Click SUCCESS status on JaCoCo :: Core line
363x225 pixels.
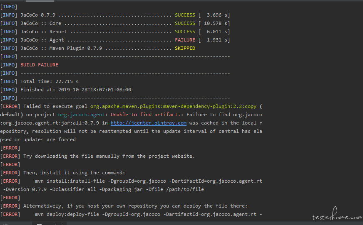[x=185, y=23]
